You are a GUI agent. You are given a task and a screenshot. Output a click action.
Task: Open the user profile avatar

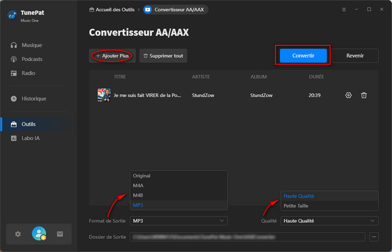pyautogui.click(x=39, y=234)
